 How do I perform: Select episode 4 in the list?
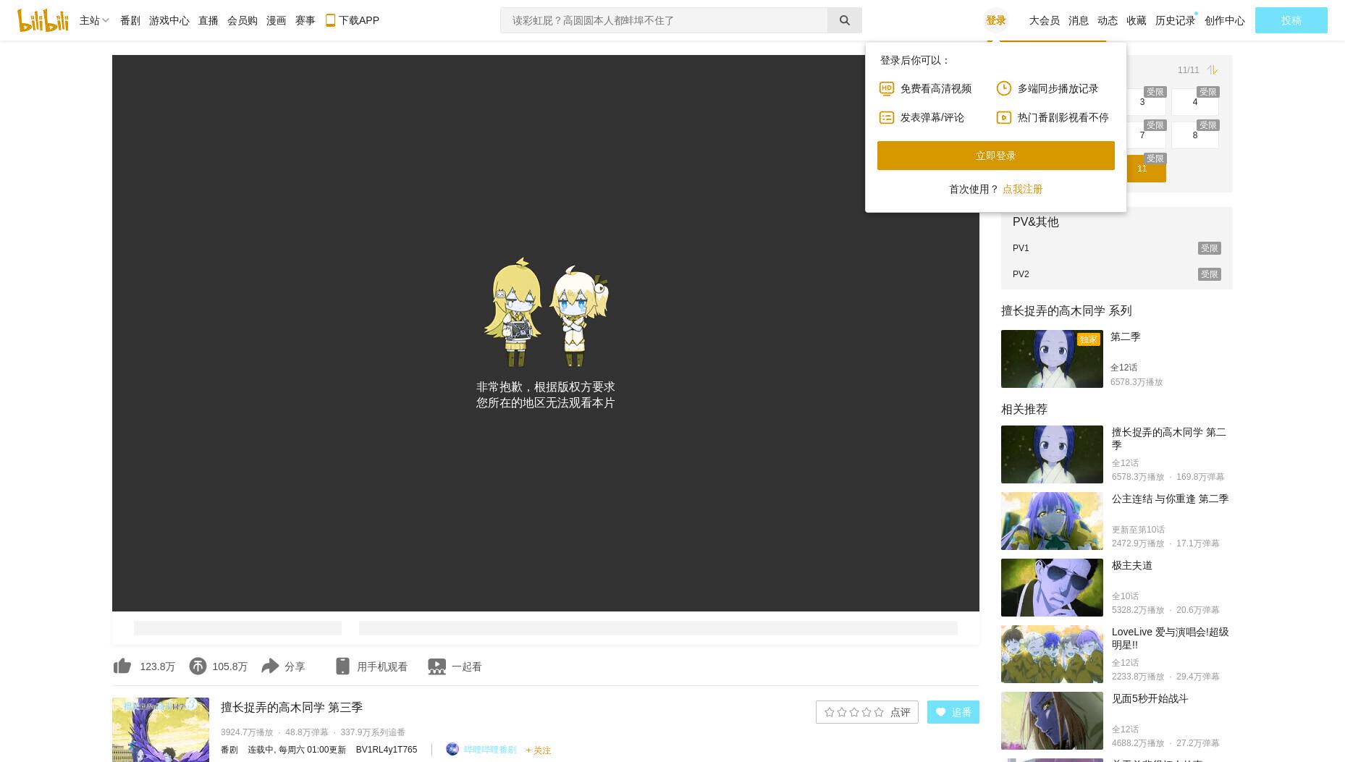tap(1195, 102)
